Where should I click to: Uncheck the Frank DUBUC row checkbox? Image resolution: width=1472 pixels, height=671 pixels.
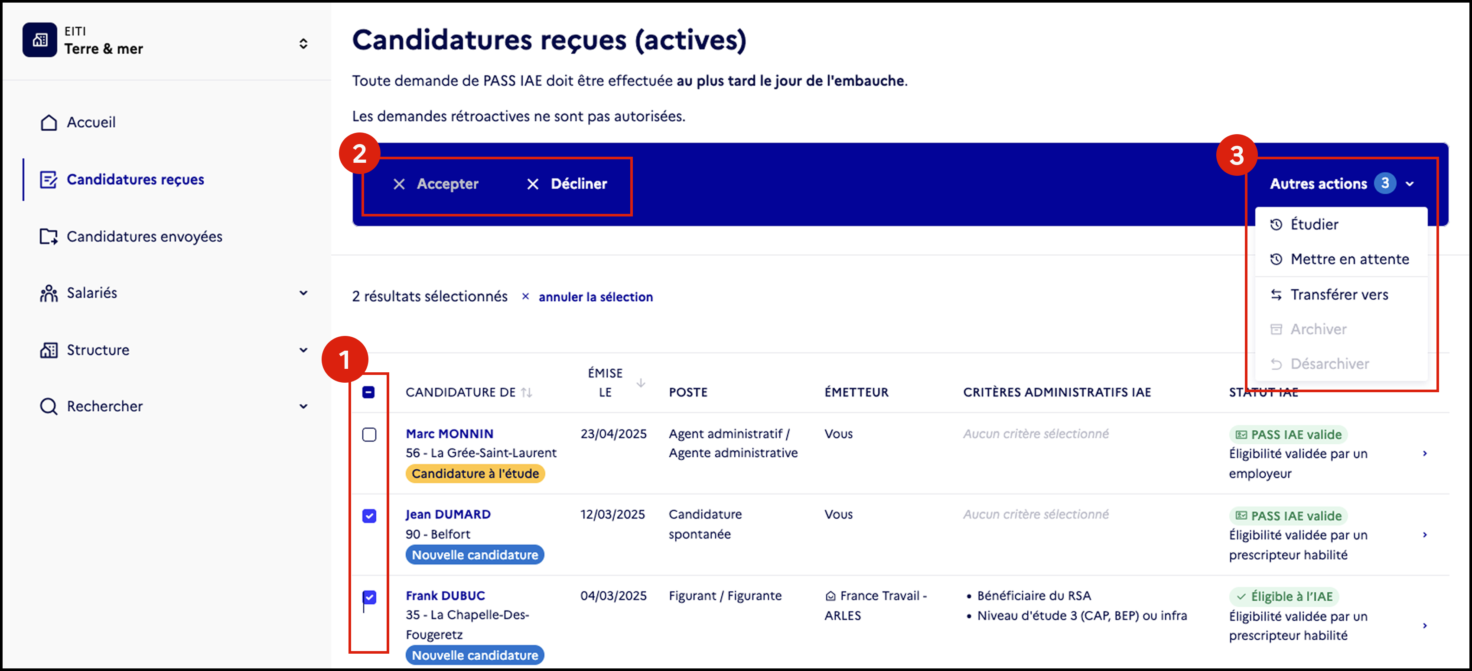[369, 597]
